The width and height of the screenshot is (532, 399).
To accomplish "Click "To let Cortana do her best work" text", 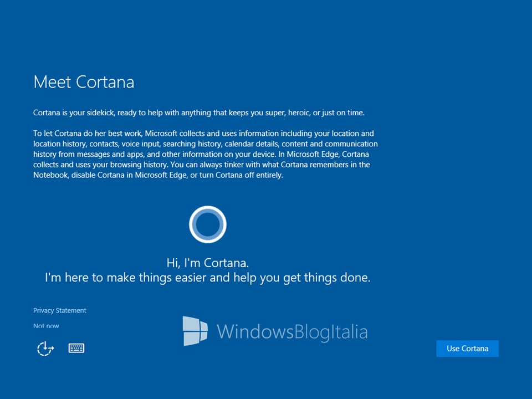I will point(88,134).
